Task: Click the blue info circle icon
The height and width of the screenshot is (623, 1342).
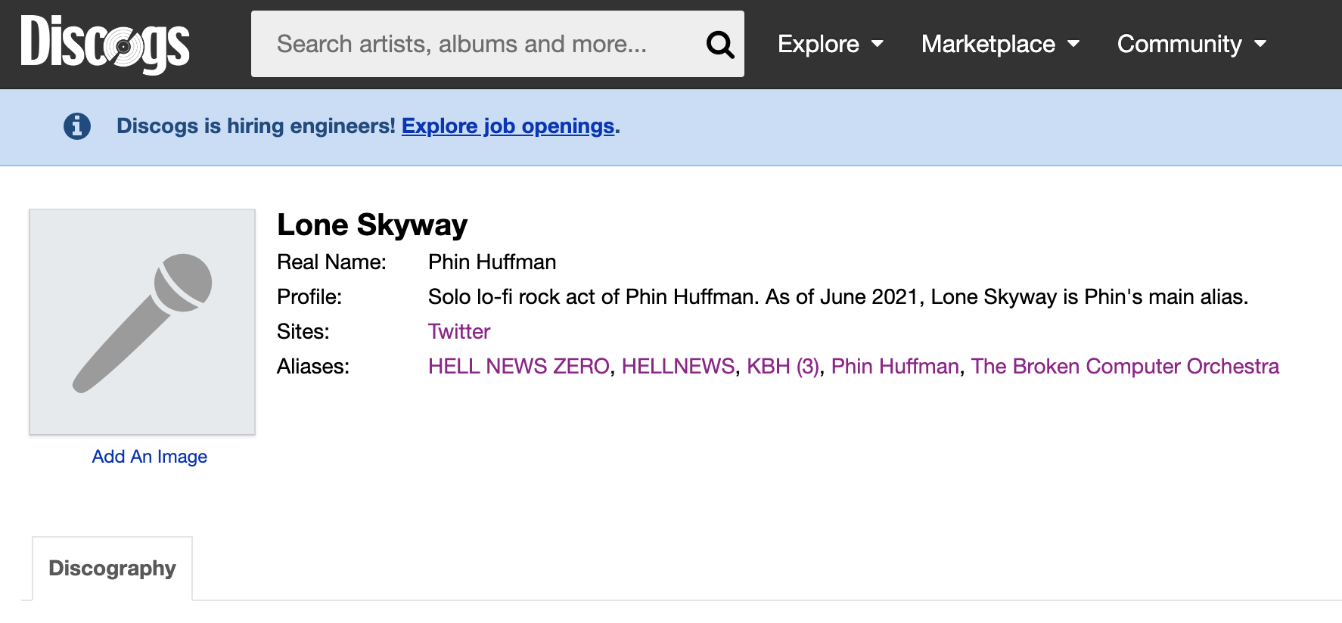Action: 77,126
